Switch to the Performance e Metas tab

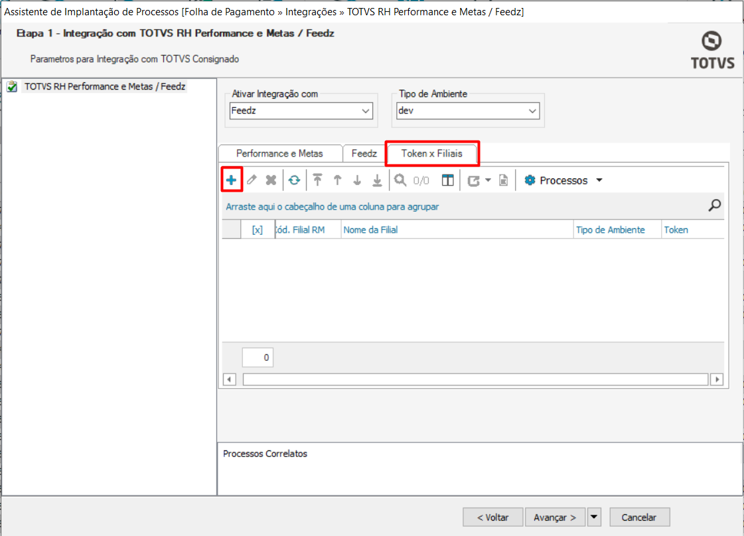click(x=279, y=153)
